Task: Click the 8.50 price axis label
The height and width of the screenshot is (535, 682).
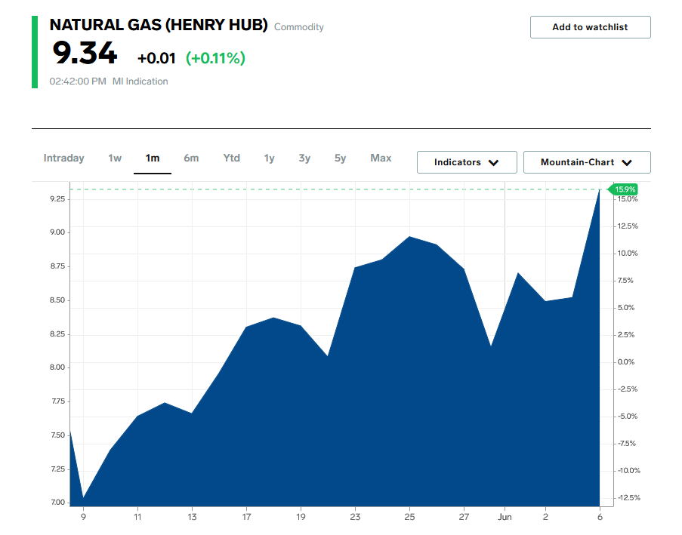Action: click(x=57, y=300)
